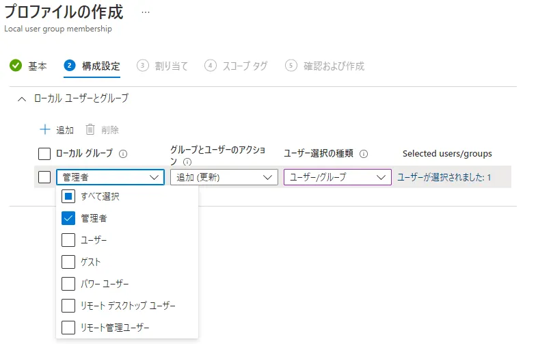Image resolution: width=538 pixels, height=344 pixels.
Task: Click the プロファイルの作成 page title
Action: pyautogui.click(x=64, y=12)
